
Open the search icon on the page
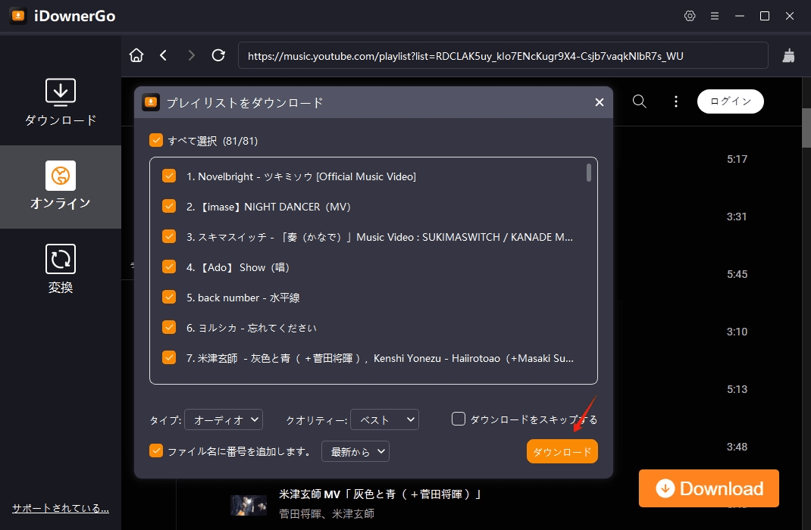pyautogui.click(x=639, y=101)
